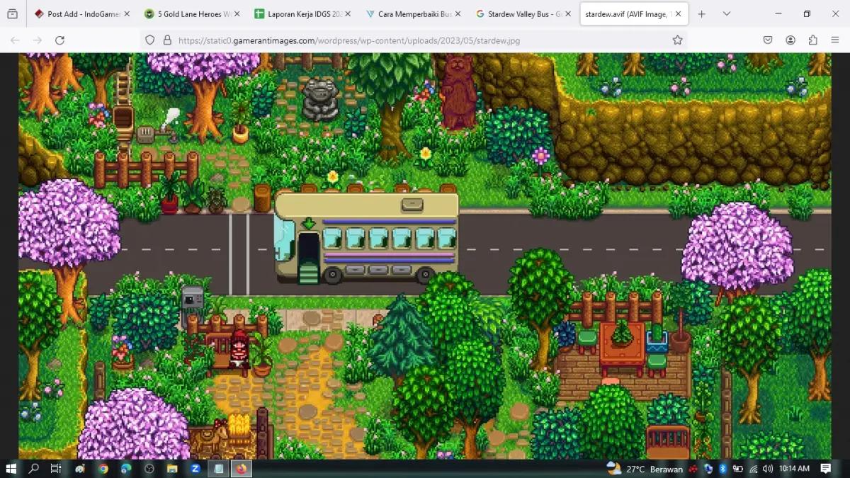Open Task View on taskbar

pos(56,469)
